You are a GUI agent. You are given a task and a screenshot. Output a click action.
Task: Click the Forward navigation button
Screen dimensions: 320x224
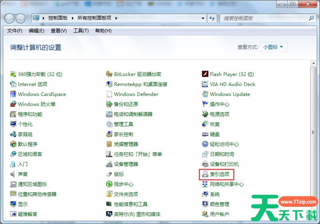click(21, 18)
